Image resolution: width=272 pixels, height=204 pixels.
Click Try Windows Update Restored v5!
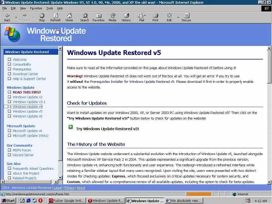(x=108, y=129)
